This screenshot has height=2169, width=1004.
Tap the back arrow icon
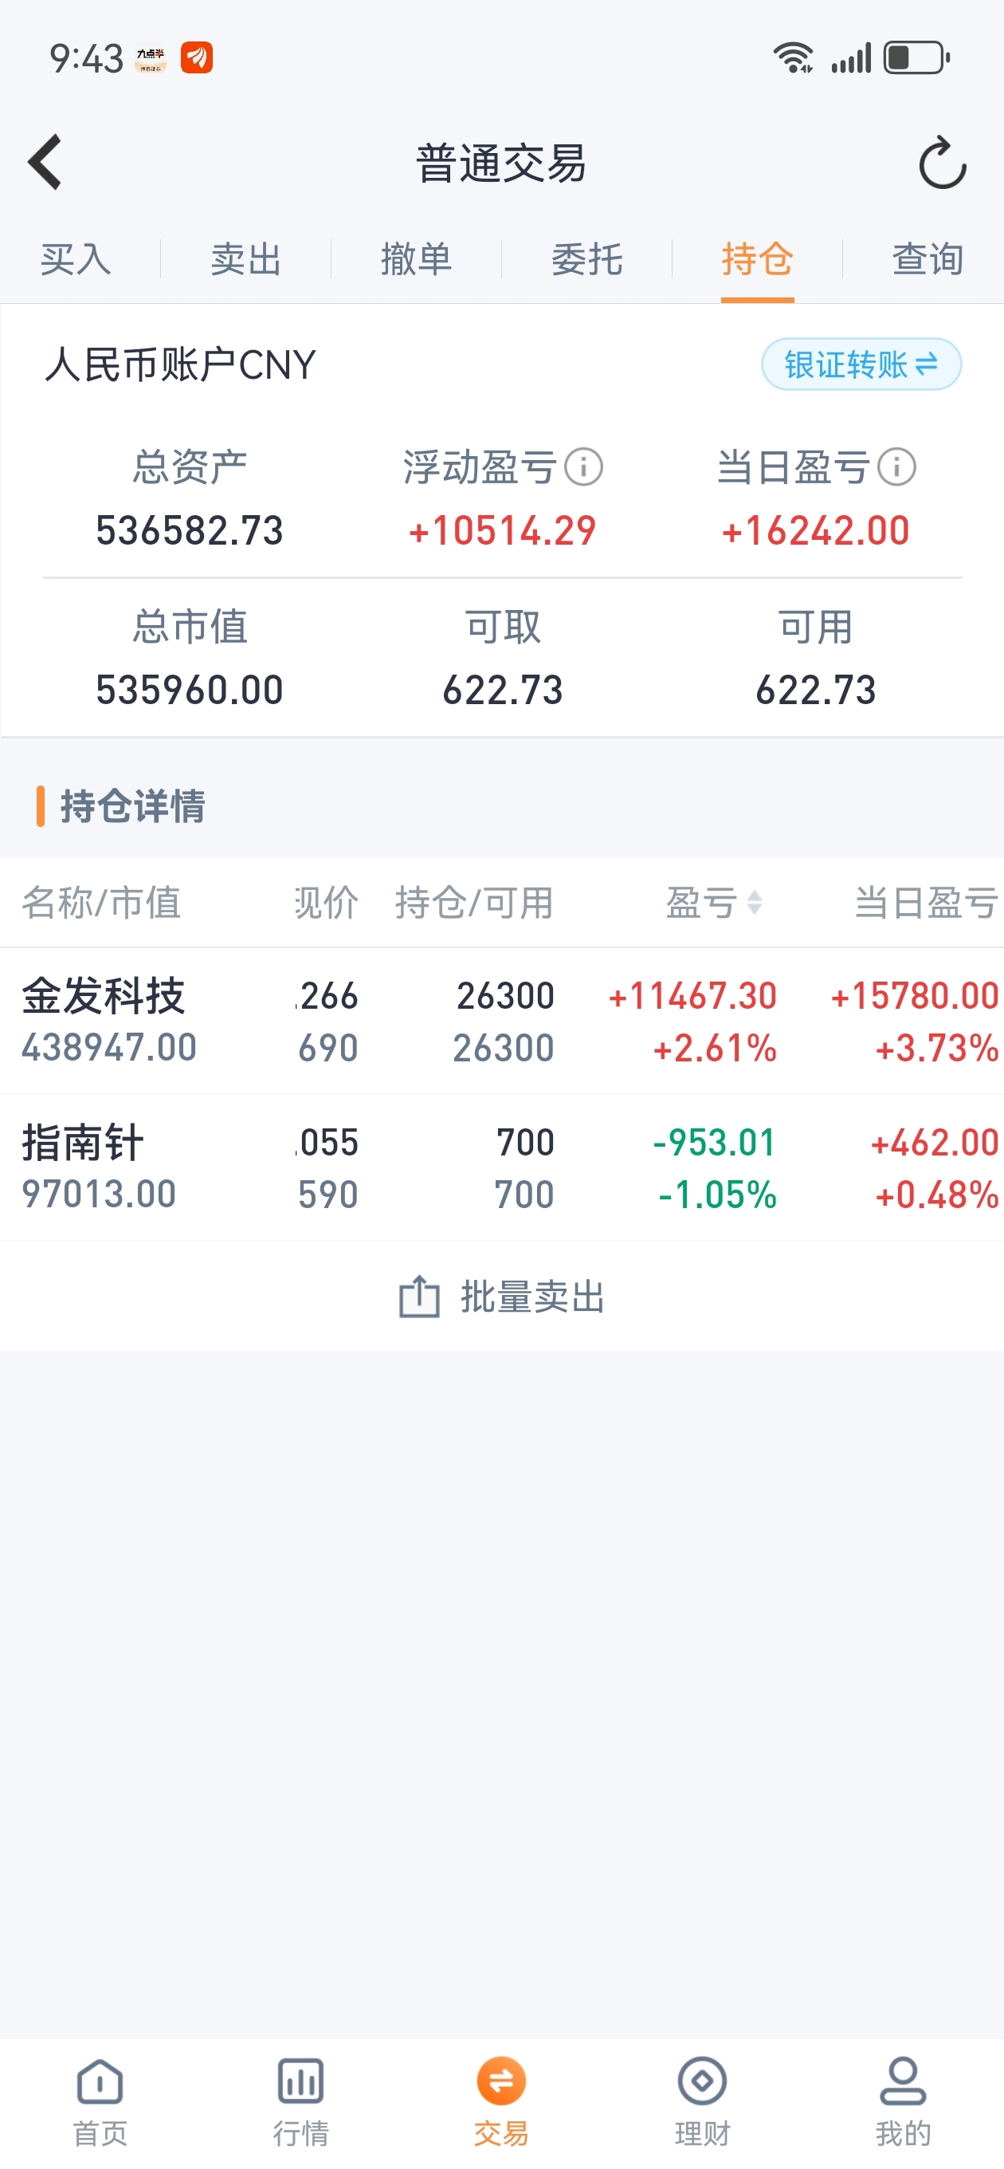tap(45, 162)
